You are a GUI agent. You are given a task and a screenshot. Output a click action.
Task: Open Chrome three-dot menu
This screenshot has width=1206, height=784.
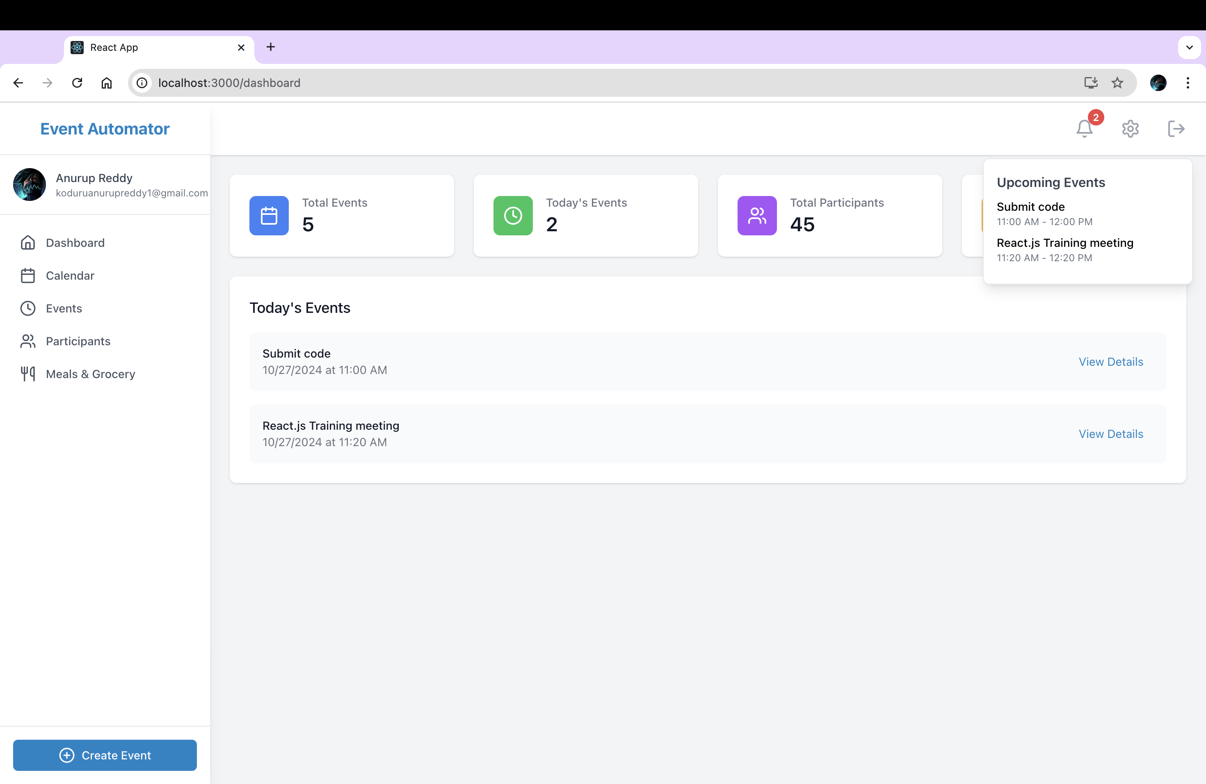1188,82
